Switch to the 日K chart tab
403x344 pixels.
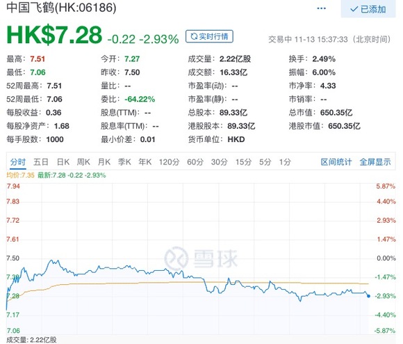tap(63, 162)
